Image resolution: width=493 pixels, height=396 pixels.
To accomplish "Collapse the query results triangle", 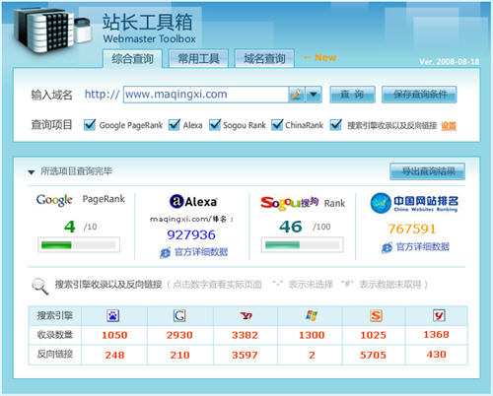I will click(32, 171).
